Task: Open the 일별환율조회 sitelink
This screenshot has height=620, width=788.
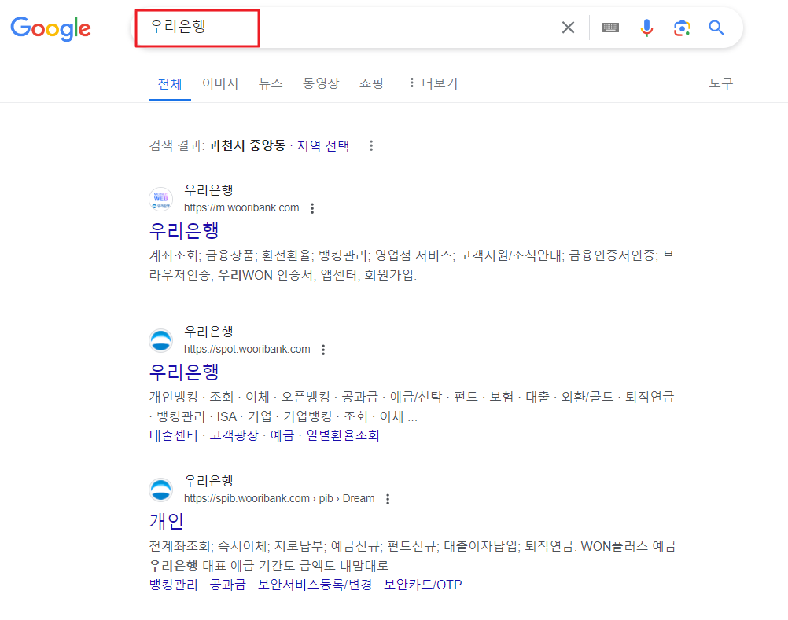Action: [343, 435]
